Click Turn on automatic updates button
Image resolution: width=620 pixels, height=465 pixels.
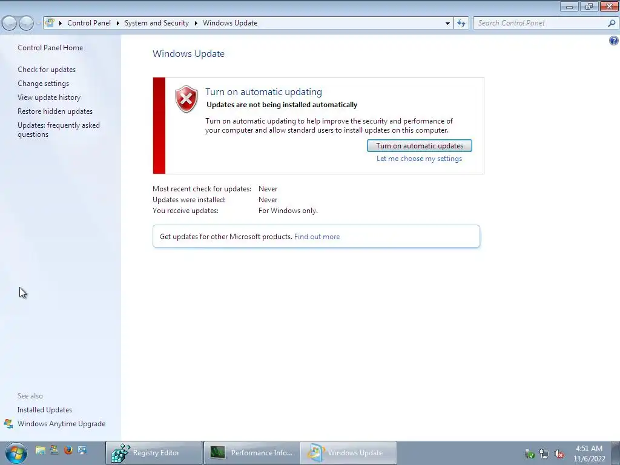point(420,145)
